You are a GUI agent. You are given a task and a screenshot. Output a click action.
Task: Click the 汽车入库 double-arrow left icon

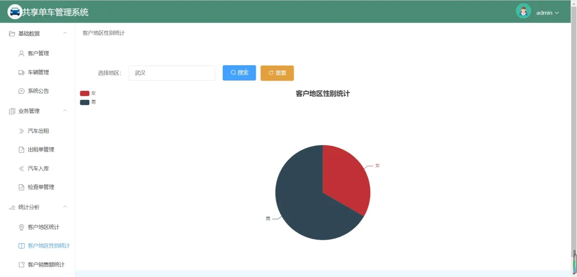point(21,169)
